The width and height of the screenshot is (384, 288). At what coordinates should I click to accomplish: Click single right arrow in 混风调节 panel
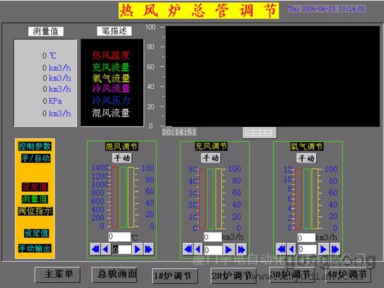point(136,249)
